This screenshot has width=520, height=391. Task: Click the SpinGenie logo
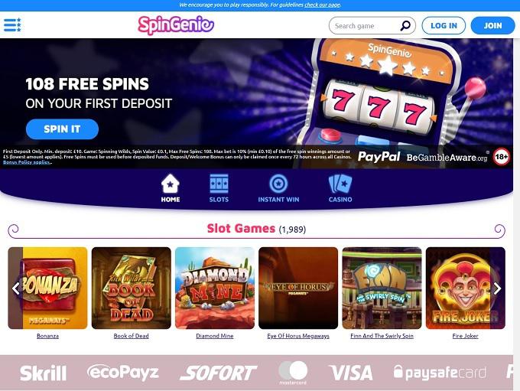(x=176, y=25)
